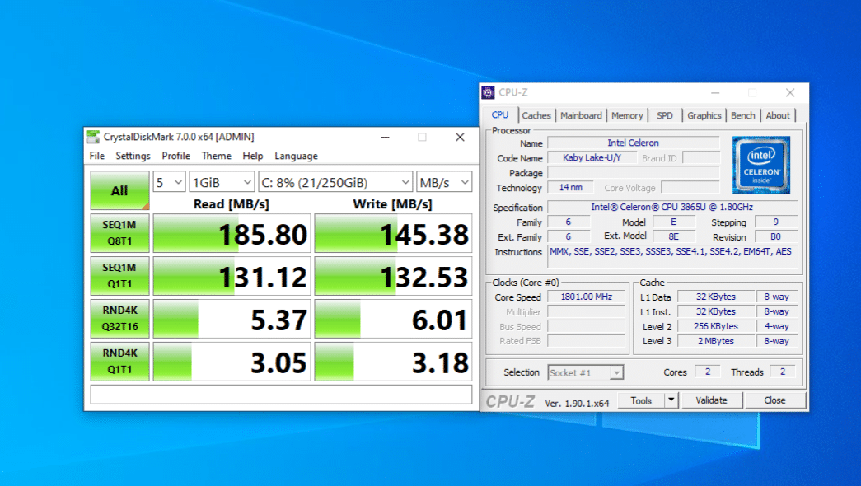Viewport: 861px width, 486px height.
Task: Minimize the CrystalDiskMark window
Action: click(x=386, y=137)
